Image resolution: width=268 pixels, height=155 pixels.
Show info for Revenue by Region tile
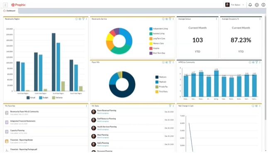[76, 19]
